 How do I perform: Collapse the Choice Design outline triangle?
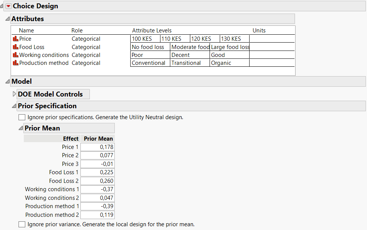(x=2, y=6)
